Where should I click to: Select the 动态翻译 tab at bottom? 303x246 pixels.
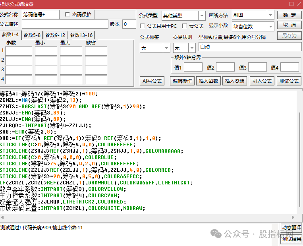(x=291, y=228)
